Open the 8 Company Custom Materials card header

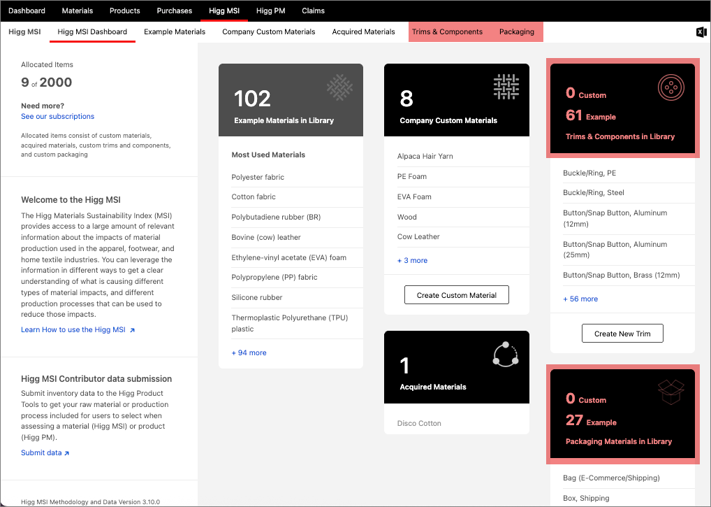[x=457, y=100]
